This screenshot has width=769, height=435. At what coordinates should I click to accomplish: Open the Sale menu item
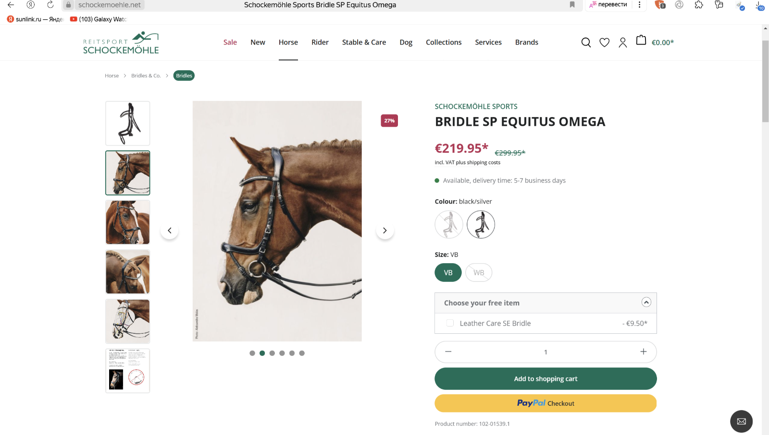[230, 42]
